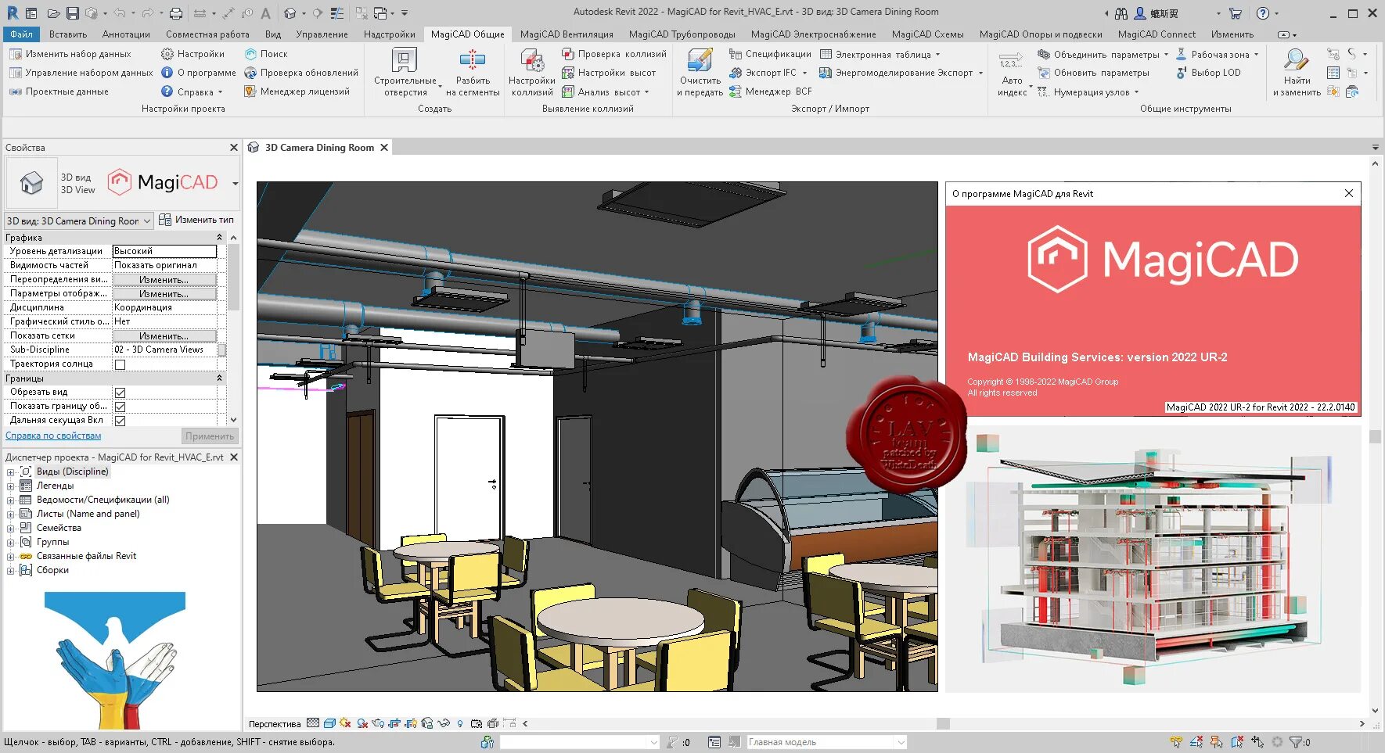Click the Revit Help question mark icon

click(1263, 13)
